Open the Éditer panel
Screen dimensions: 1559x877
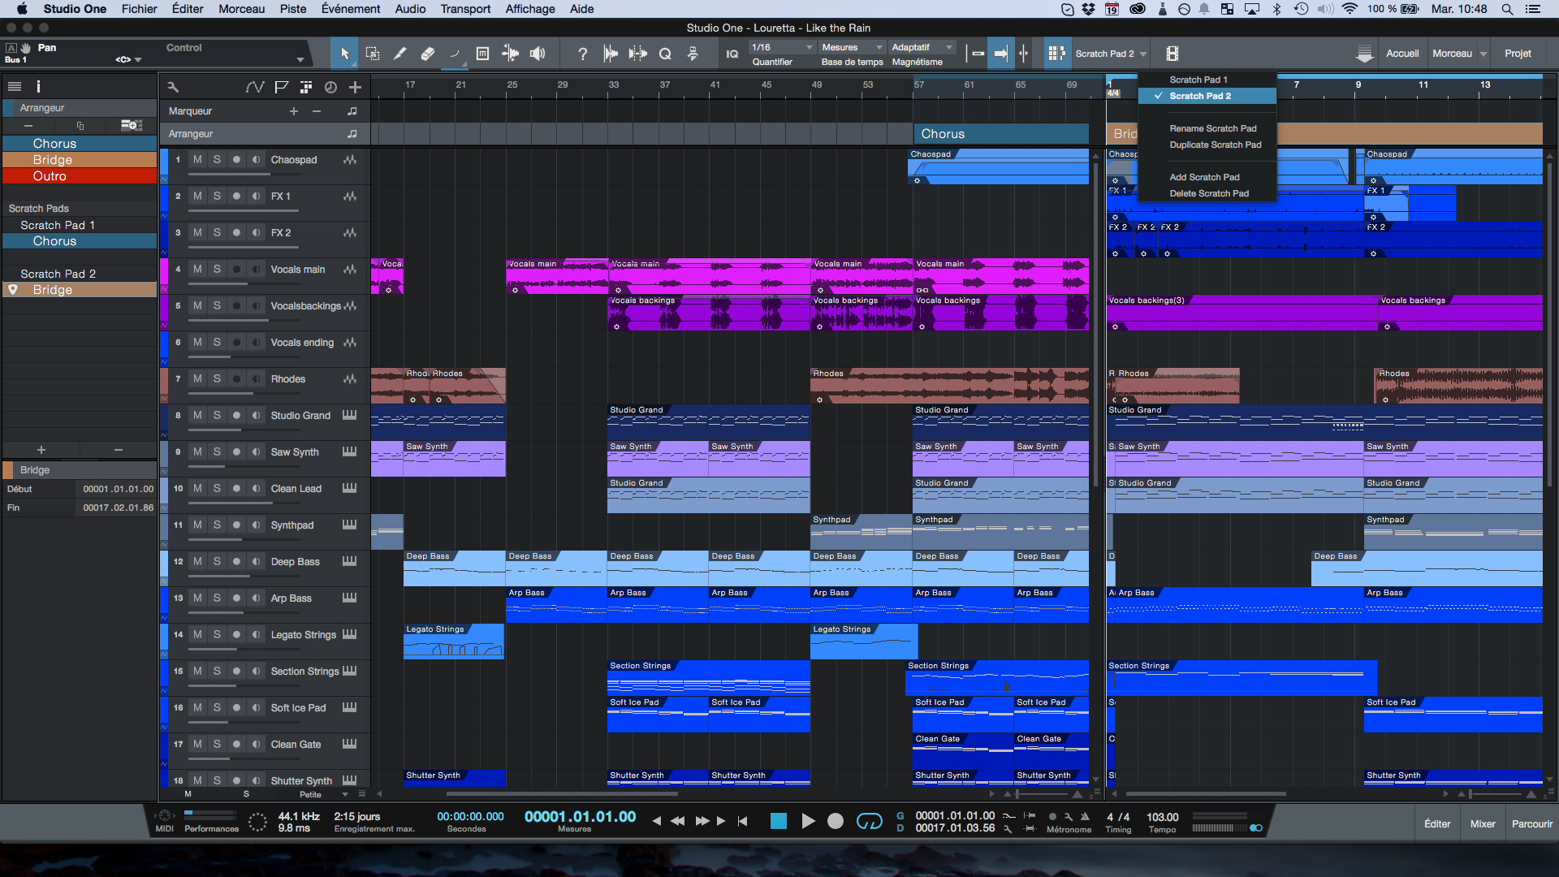1437,823
